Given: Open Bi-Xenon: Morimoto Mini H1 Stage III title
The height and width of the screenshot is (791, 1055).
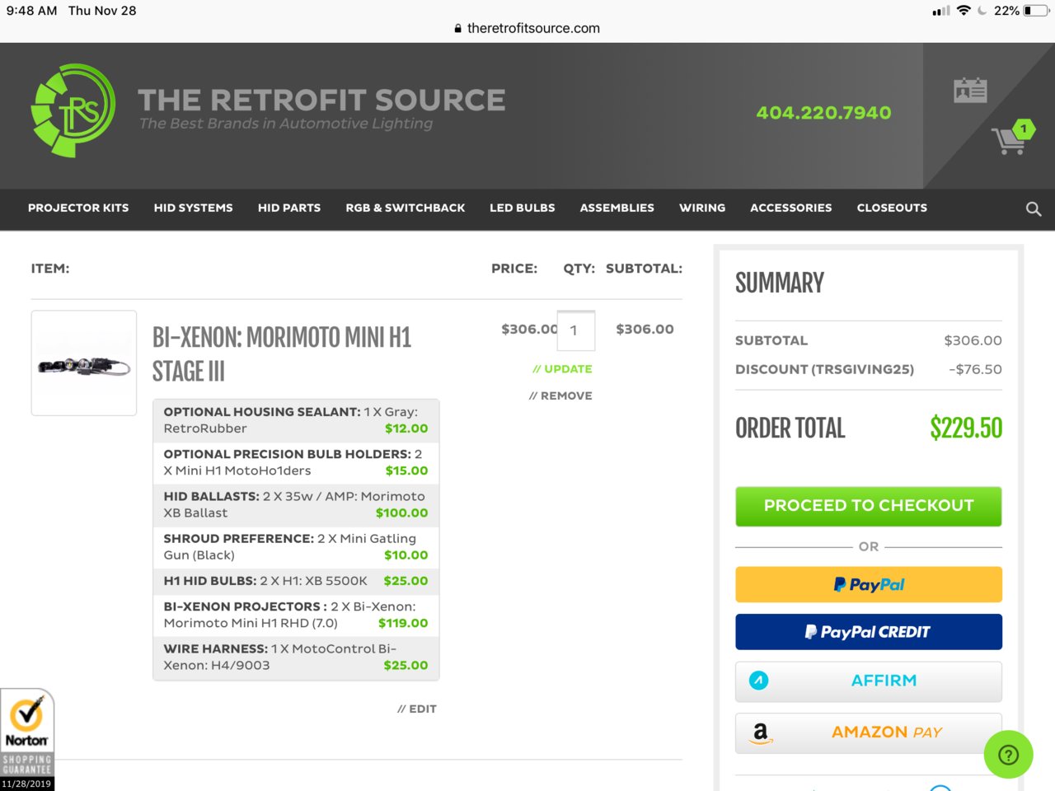Looking at the screenshot, I should tap(282, 354).
